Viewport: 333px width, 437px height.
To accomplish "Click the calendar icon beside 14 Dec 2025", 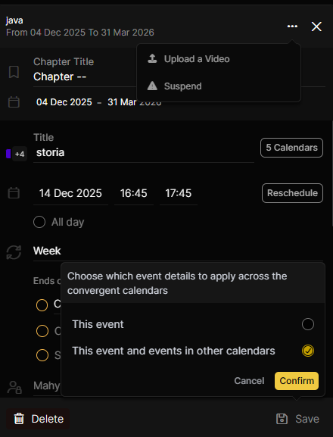I will pyautogui.click(x=14, y=193).
